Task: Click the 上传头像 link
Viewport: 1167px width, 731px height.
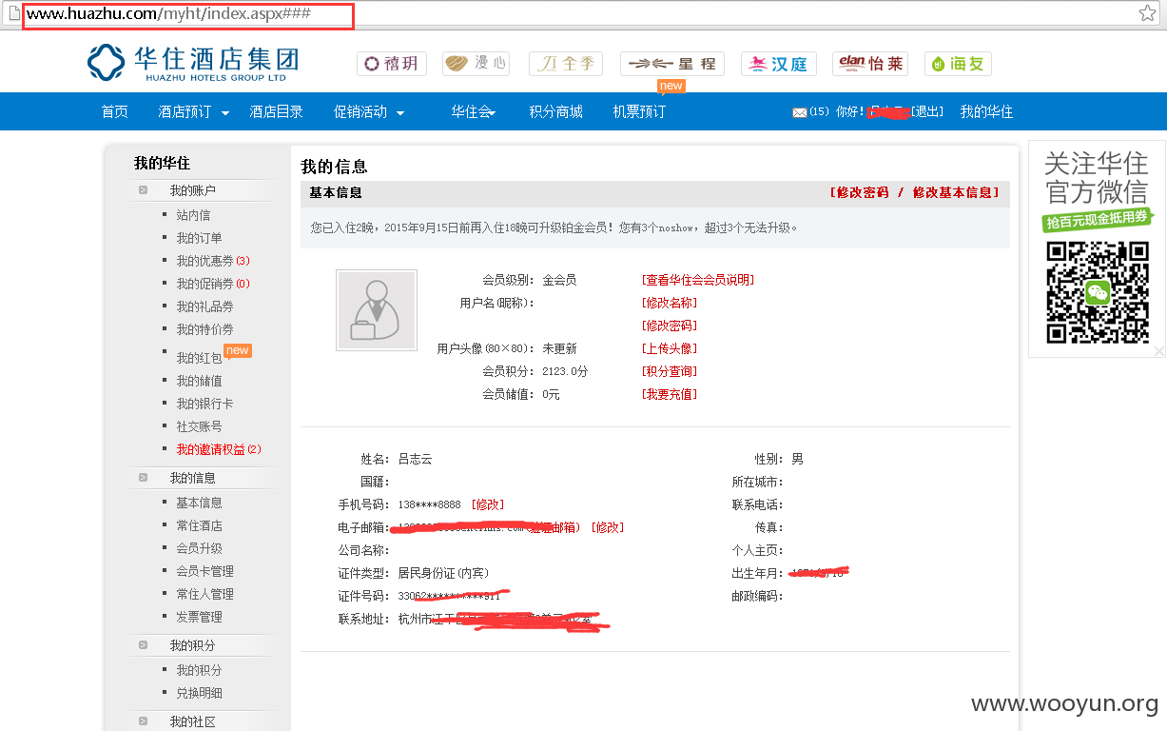Action: tap(670, 348)
